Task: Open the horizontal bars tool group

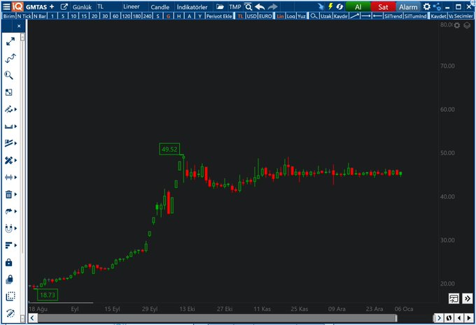Action: (x=10, y=245)
